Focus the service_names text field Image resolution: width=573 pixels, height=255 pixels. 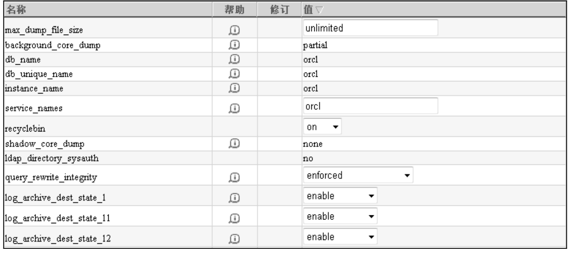point(369,106)
